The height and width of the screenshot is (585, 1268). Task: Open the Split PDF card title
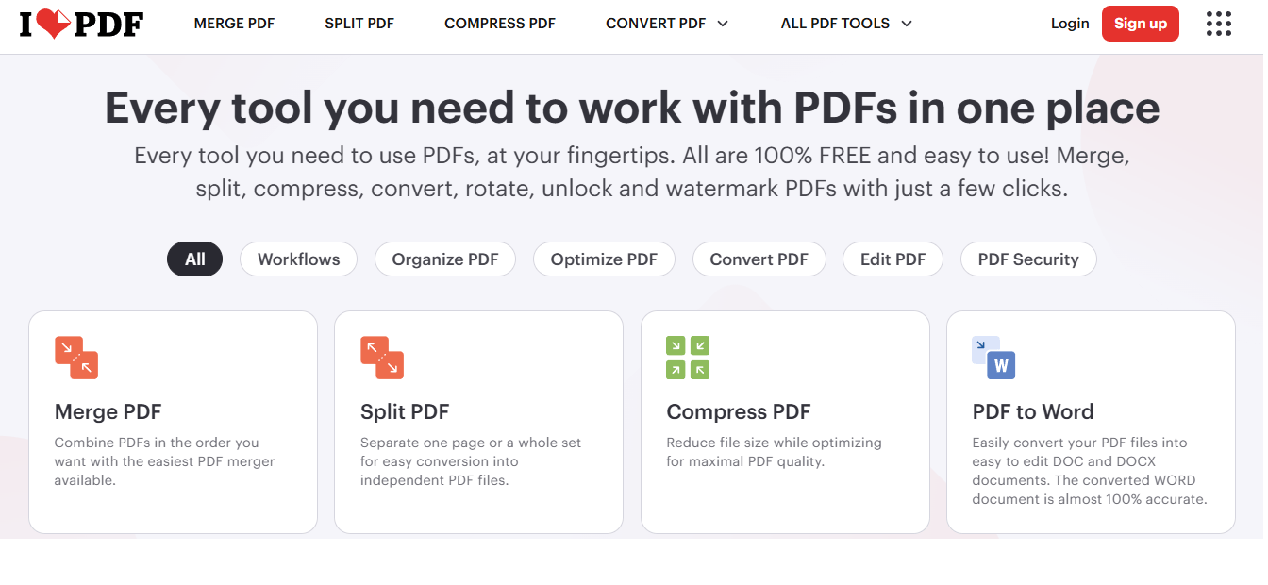pyautogui.click(x=405, y=411)
